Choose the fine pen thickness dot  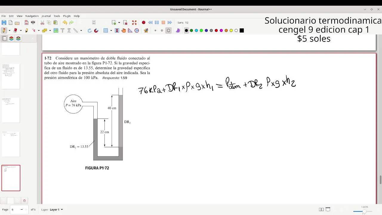pyautogui.click(x=155, y=30)
